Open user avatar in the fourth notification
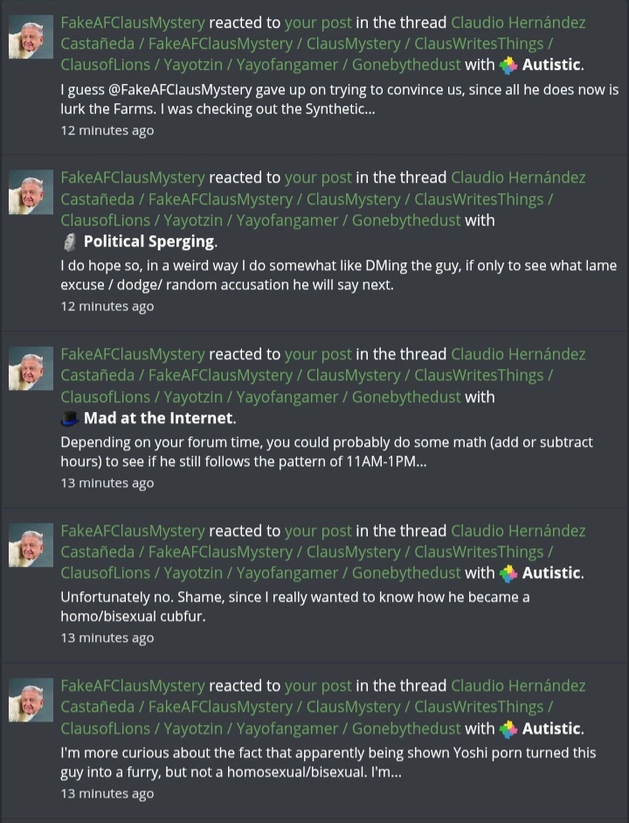Viewport: 629px width, 823px height. [x=31, y=545]
